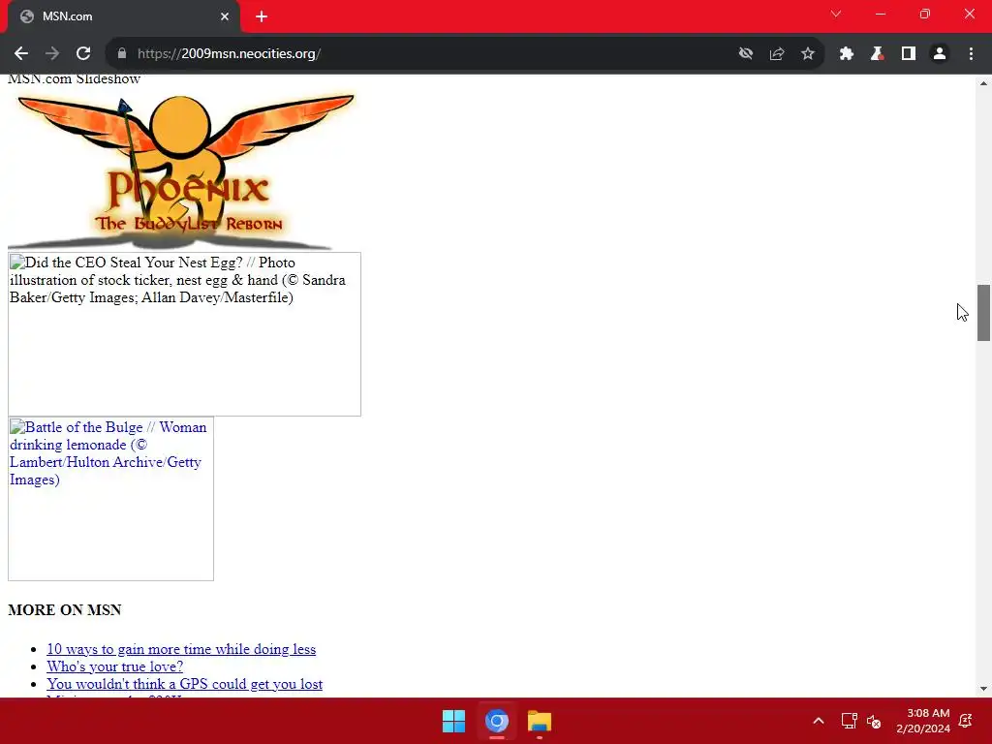The width and height of the screenshot is (992, 744).
Task: Open the tab search dropdown
Action: click(x=836, y=14)
